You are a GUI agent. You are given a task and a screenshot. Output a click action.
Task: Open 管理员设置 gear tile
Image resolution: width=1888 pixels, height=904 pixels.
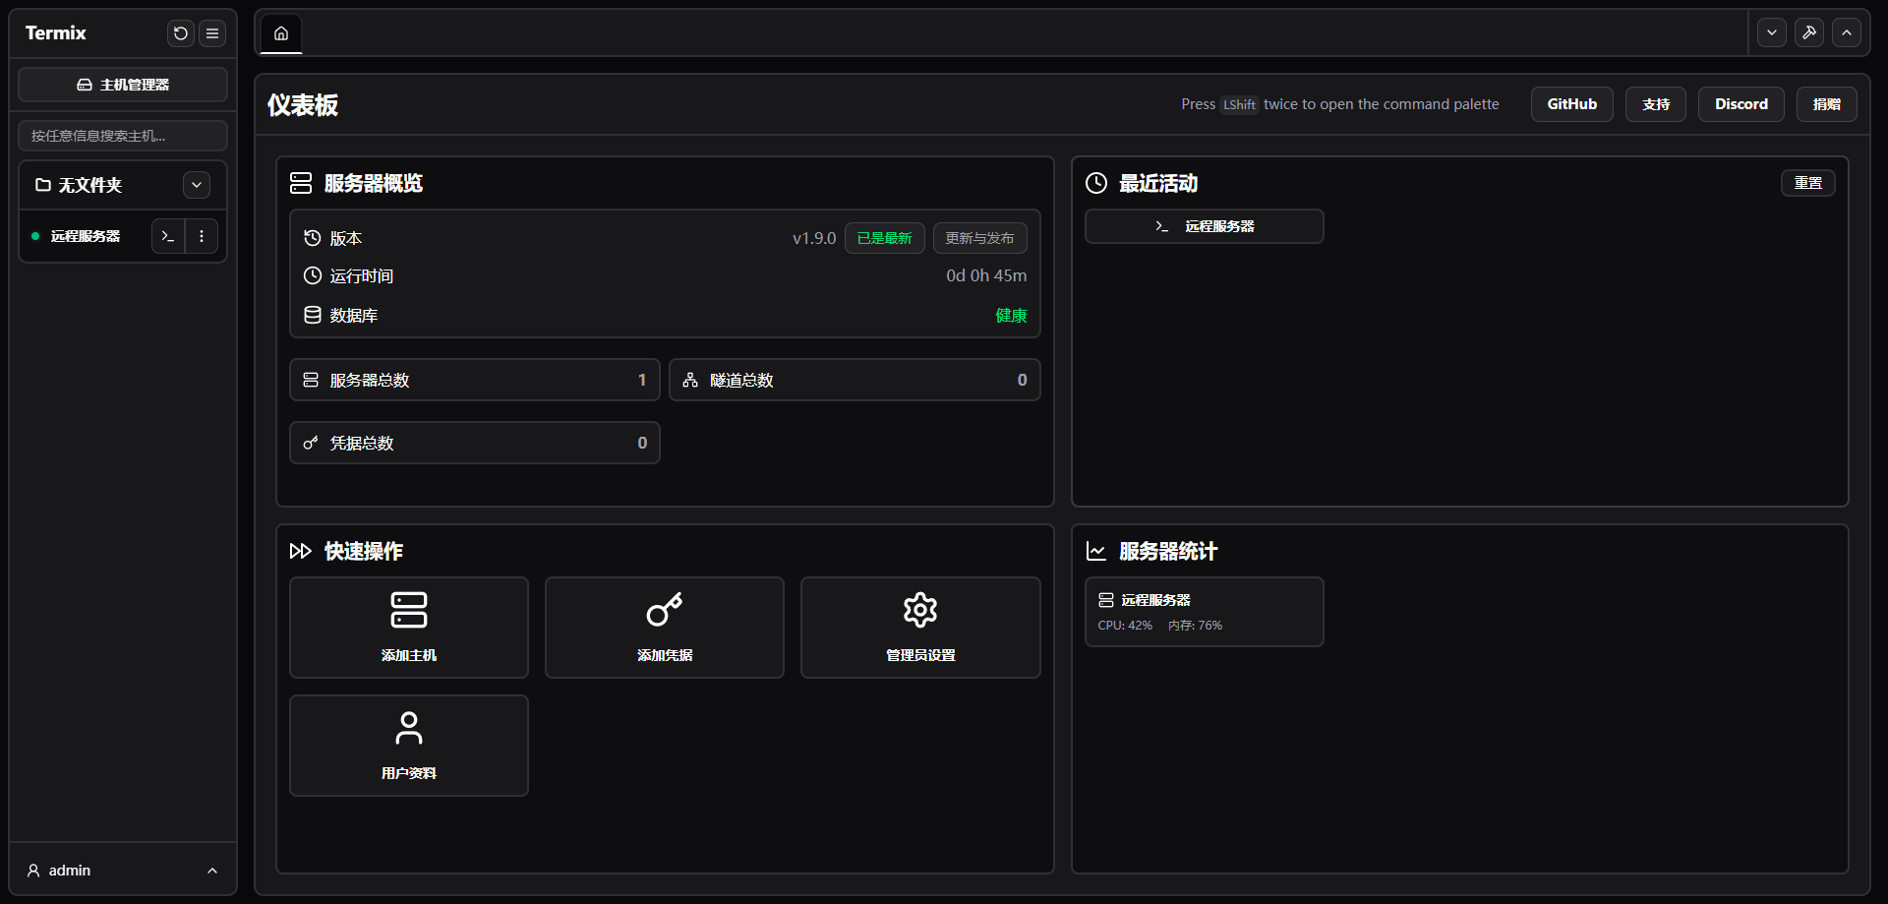point(920,628)
